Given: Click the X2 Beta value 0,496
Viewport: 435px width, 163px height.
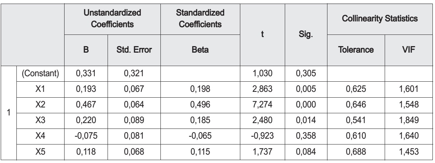Looking at the screenshot, I should [200, 105].
